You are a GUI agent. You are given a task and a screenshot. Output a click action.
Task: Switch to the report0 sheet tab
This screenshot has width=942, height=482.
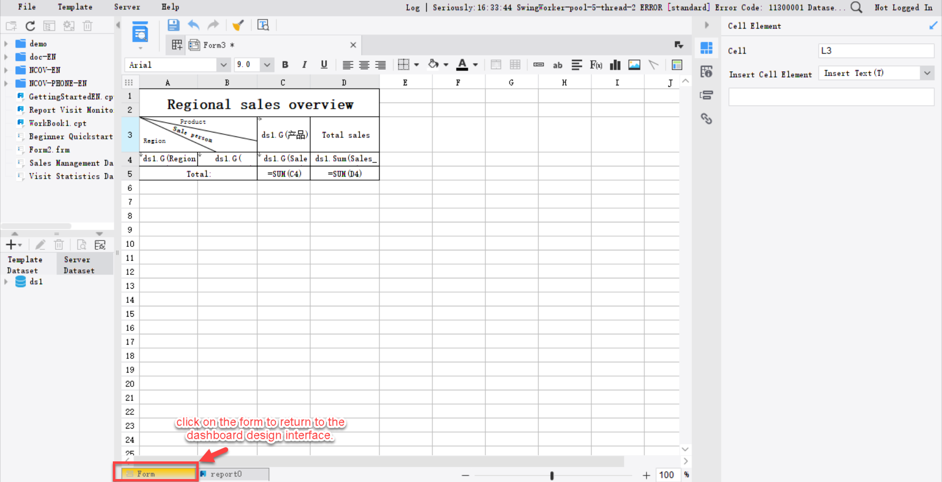tap(233, 474)
